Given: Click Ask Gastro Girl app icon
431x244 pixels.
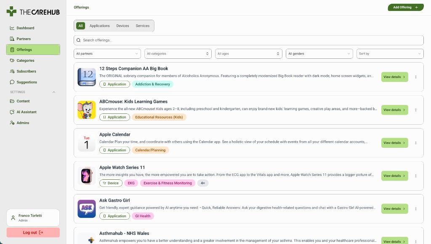Looking at the screenshot, I should [x=87, y=209].
